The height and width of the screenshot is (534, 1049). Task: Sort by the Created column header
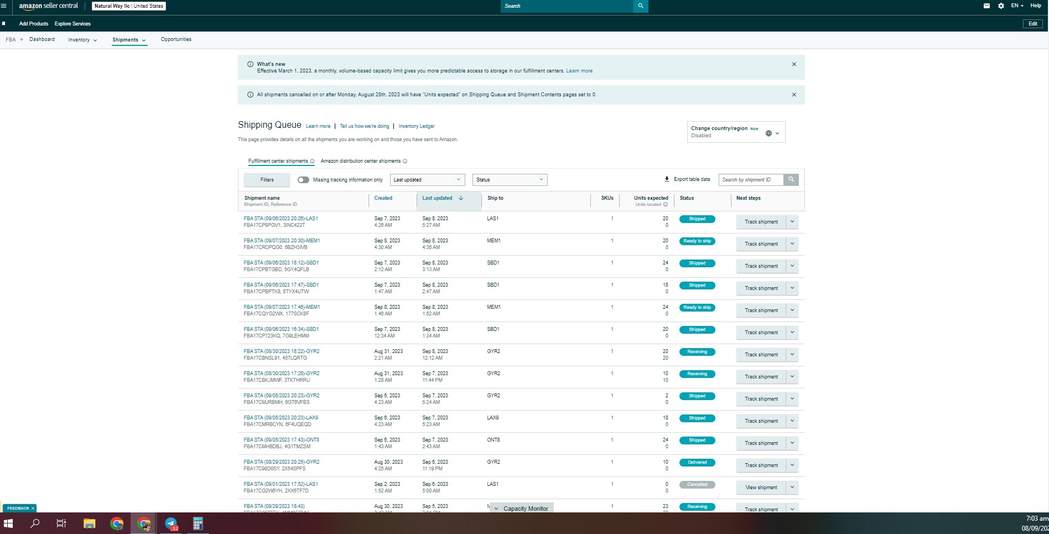(x=383, y=198)
